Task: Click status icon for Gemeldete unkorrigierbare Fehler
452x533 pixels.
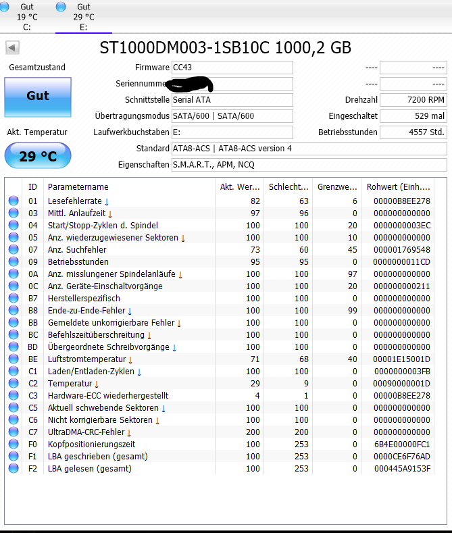Action: tap(14, 323)
